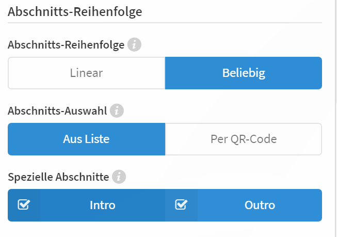Screen dimensions: 337x237
Task: Click info icon next to Spezielle Abschnitte
Action: 119,177
